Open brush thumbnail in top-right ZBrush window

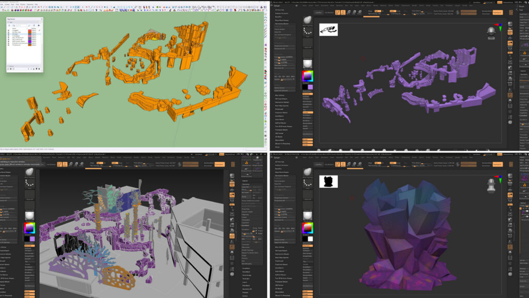307,20
